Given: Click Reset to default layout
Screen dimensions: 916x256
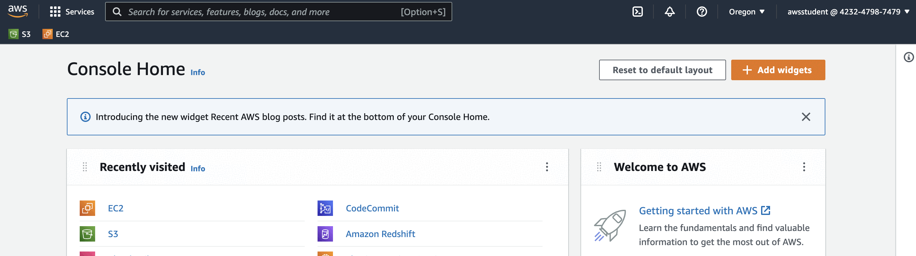Looking at the screenshot, I should click(662, 70).
